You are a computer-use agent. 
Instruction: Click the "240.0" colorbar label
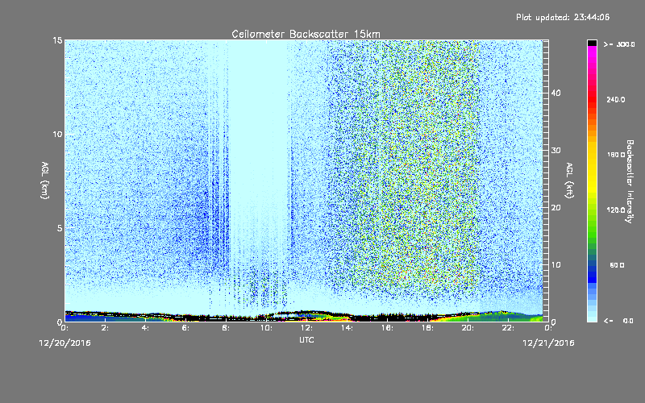616,100
